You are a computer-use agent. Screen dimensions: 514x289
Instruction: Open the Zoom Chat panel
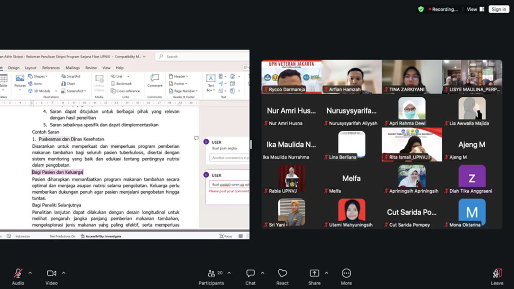pyautogui.click(x=250, y=273)
